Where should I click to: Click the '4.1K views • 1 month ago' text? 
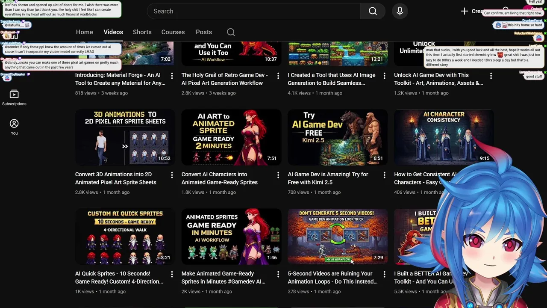[315, 93]
